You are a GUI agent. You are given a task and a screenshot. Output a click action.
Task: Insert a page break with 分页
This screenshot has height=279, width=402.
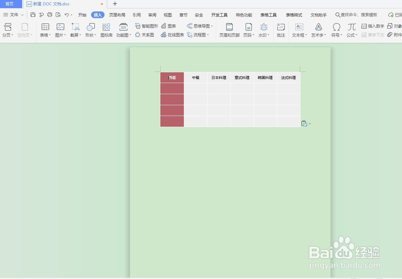point(8,30)
